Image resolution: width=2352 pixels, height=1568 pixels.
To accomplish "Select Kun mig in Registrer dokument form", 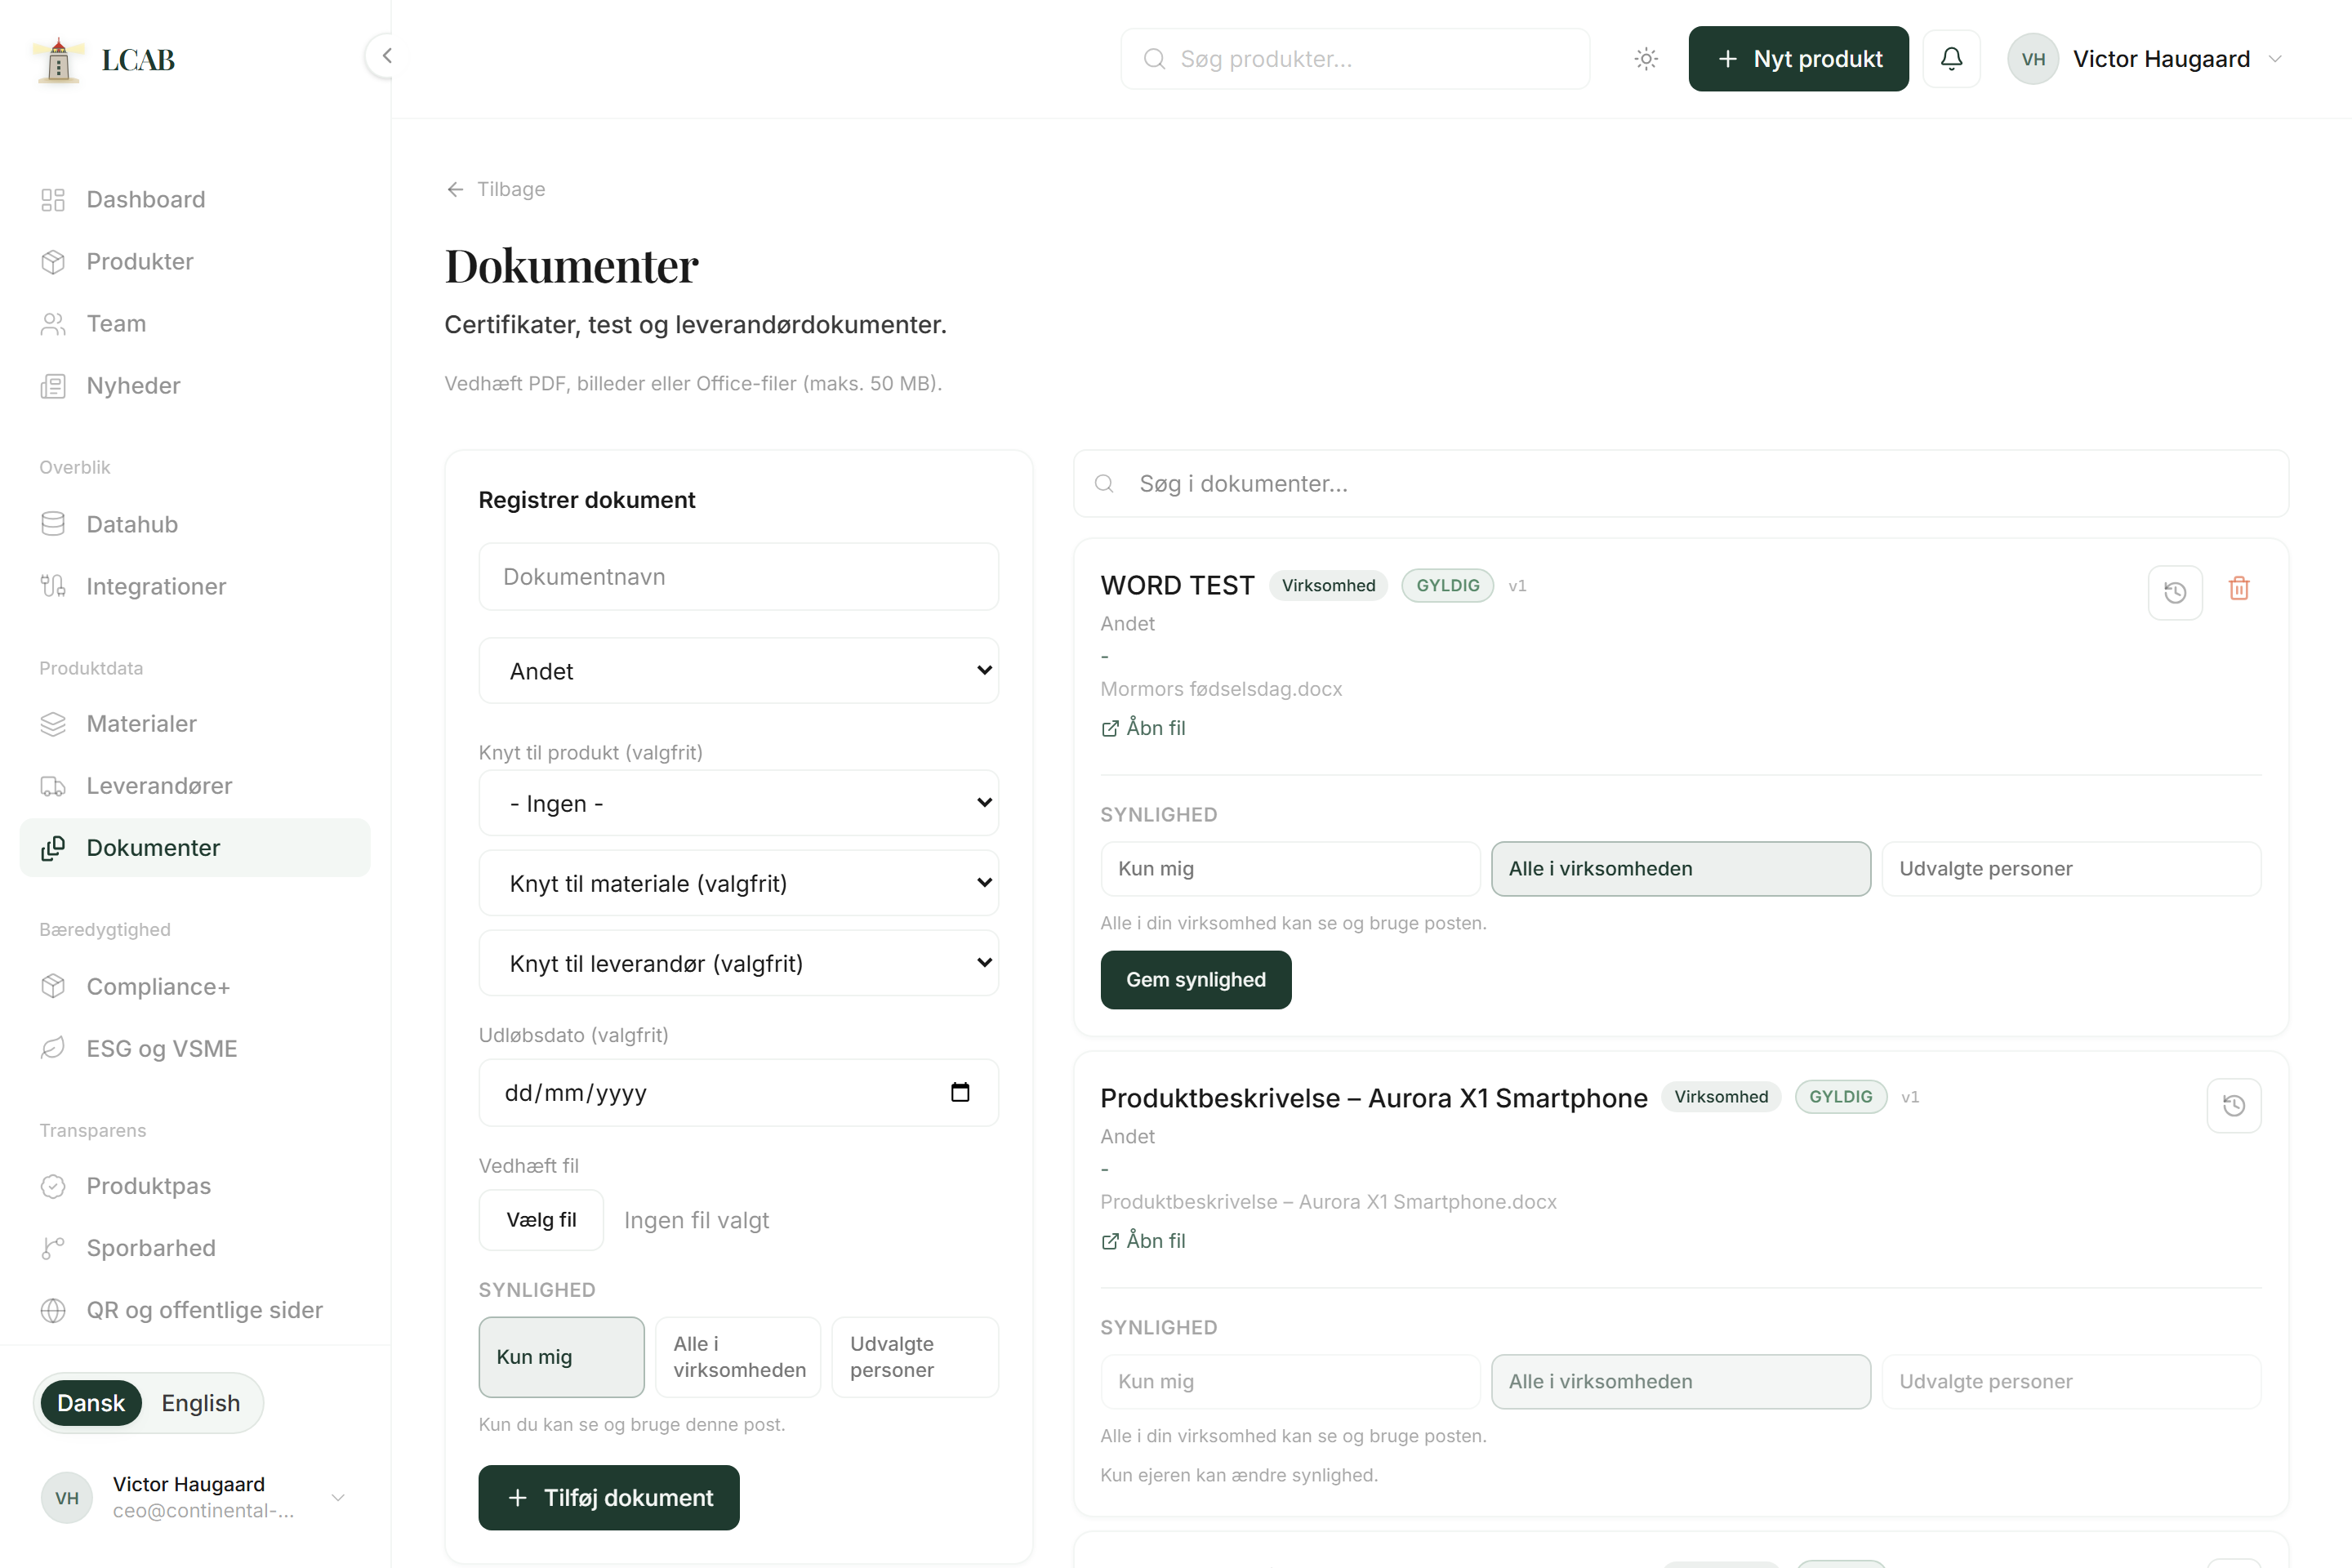I will [x=561, y=1356].
